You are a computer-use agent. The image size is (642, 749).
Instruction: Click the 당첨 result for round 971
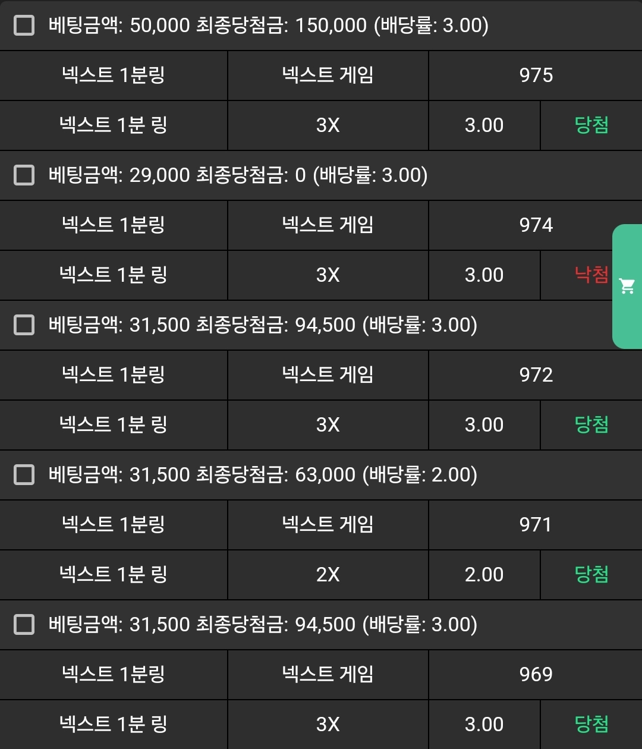coord(591,574)
